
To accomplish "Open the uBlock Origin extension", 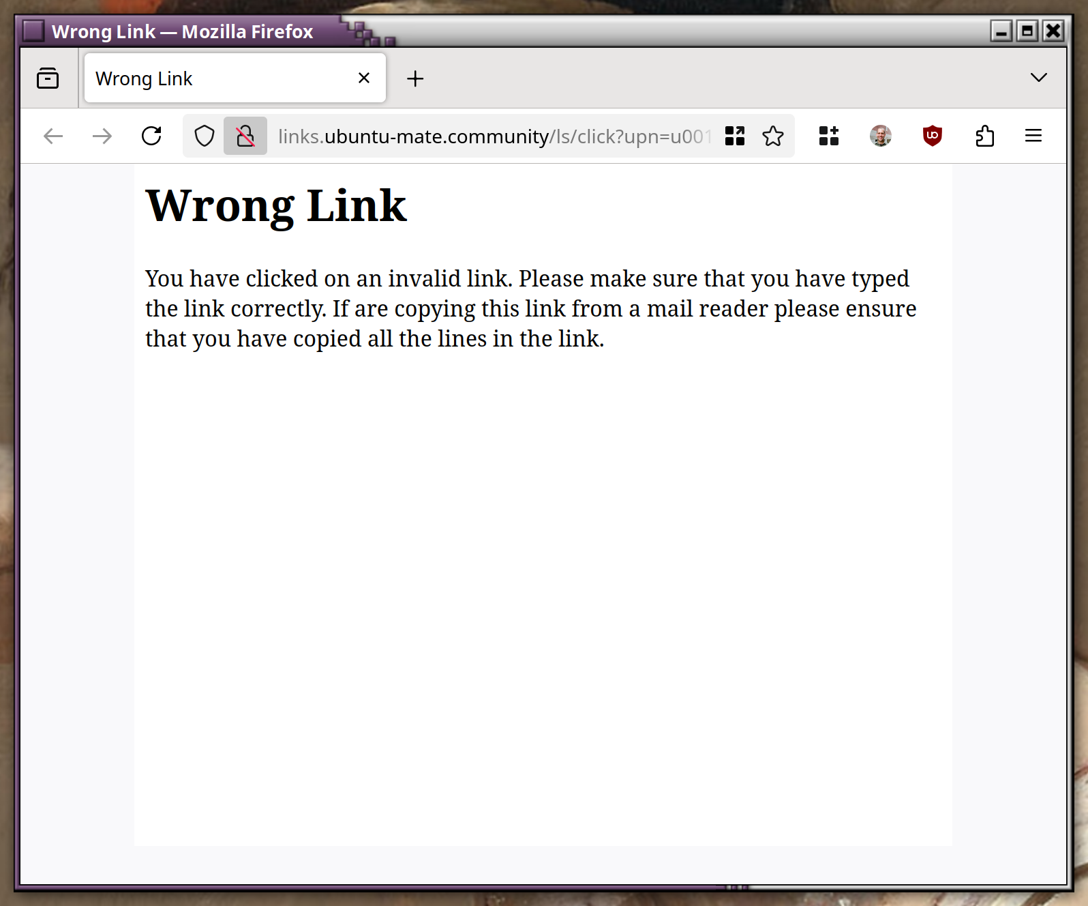I will [x=933, y=136].
